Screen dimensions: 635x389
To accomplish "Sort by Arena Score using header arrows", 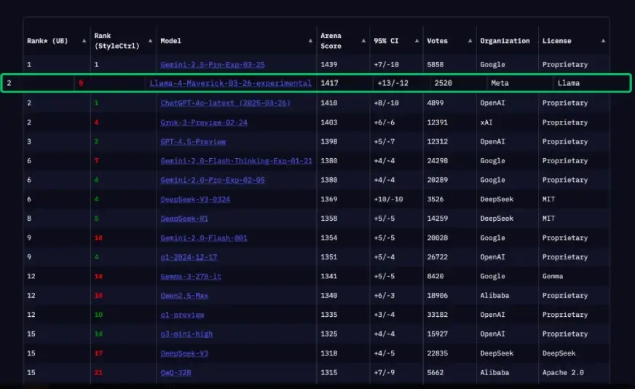I will 363,41.
